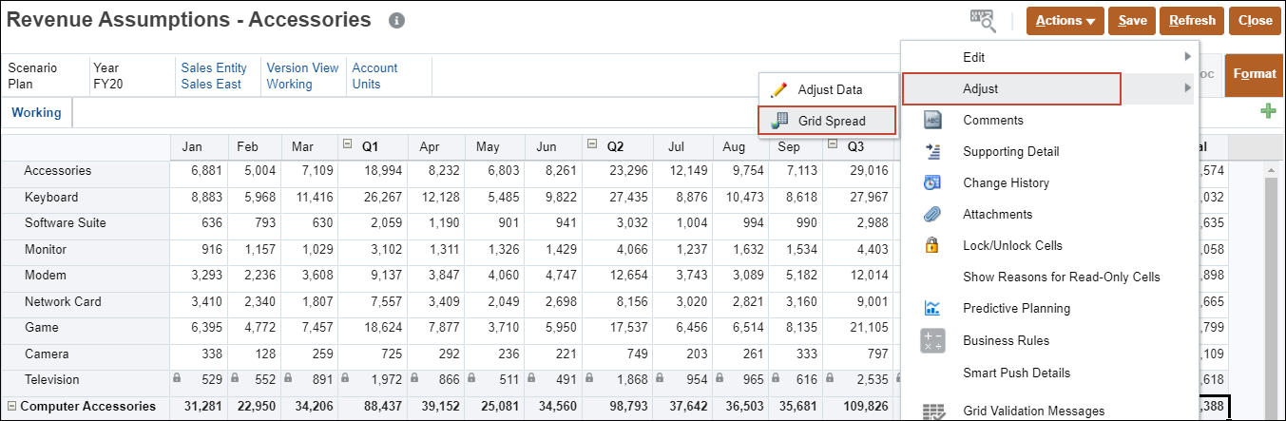Click the Change History clock icon
Image resolution: width=1286 pixels, height=421 pixels.
pos(932,183)
